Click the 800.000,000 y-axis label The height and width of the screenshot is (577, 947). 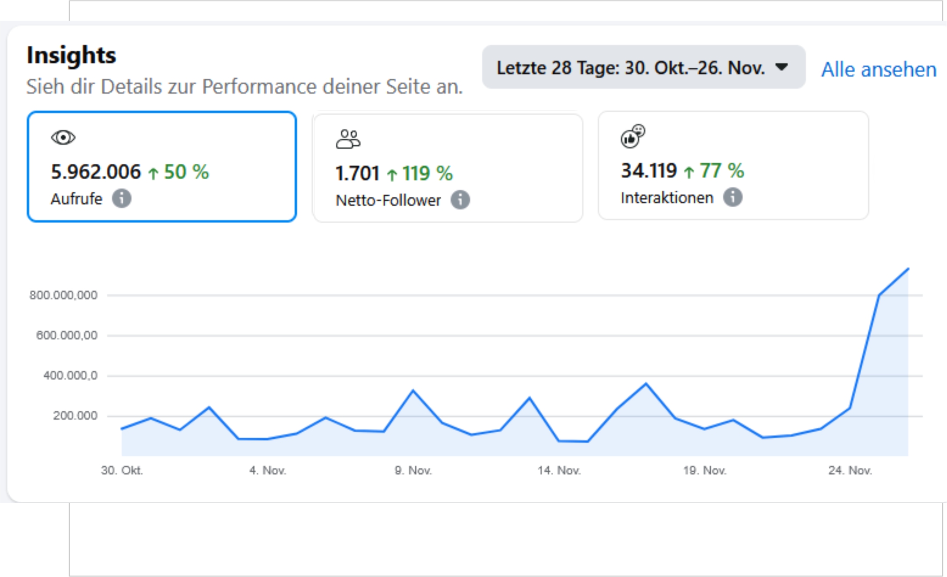[x=63, y=295]
